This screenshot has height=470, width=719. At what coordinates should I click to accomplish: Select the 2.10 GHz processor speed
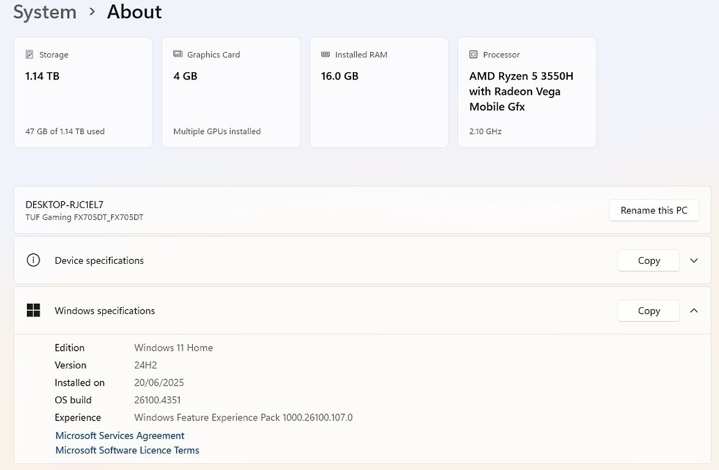point(485,131)
